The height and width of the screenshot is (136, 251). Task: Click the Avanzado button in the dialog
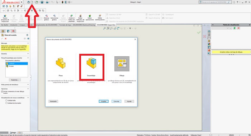tap(53, 102)
